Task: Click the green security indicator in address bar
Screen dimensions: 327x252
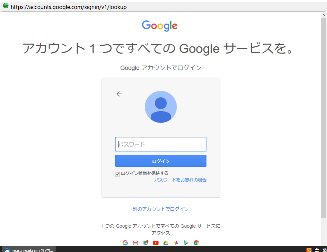Action: (6, 6)
